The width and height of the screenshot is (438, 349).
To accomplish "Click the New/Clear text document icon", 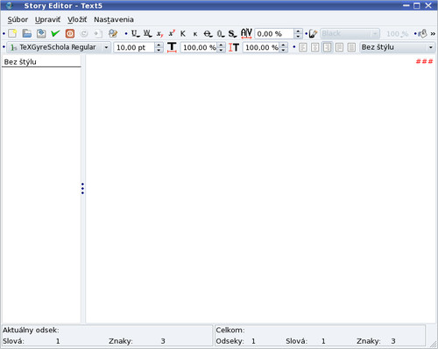I will tap(12, 33).
